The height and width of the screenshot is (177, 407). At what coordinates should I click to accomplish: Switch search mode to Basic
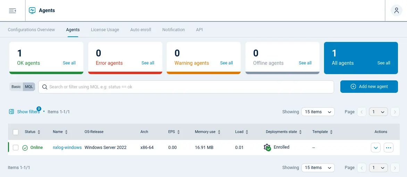click(16, 87)
